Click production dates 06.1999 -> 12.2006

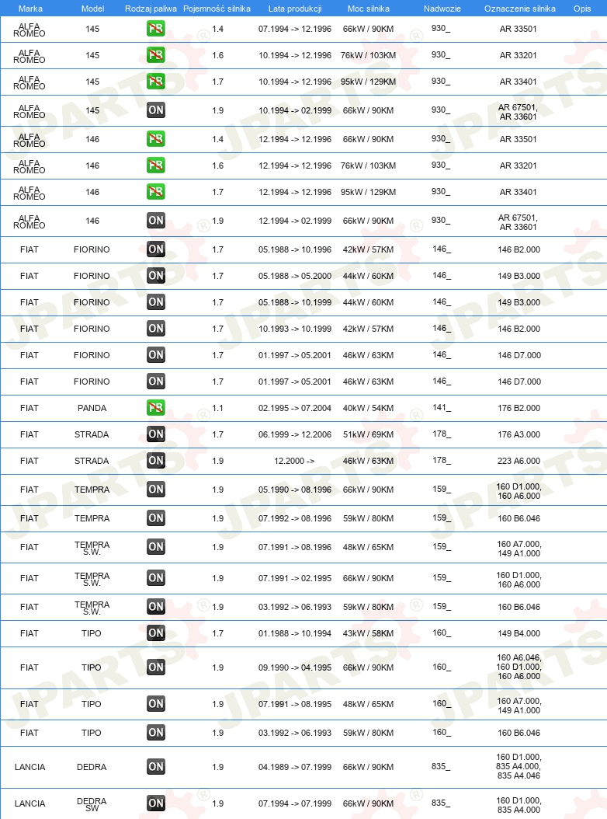tap(295, 434)
